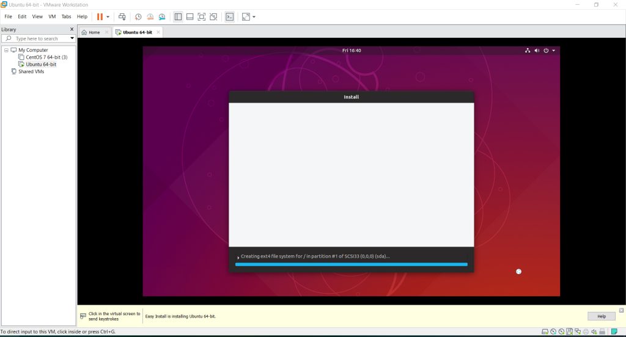Open the power options dropdown arrow beside the pause icon
Screen dimensions: 626x337
(x=108, y=16)
